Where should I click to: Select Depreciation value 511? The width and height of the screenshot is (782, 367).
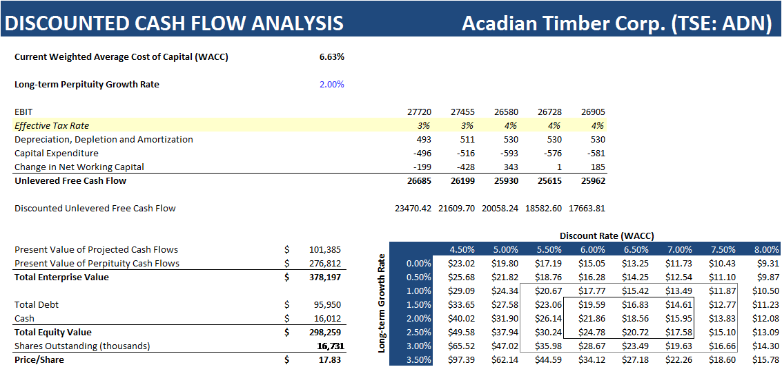click(x=468, y=140)
